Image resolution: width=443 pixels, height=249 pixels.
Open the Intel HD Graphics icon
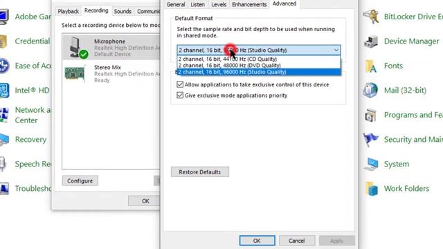point(4,91)
